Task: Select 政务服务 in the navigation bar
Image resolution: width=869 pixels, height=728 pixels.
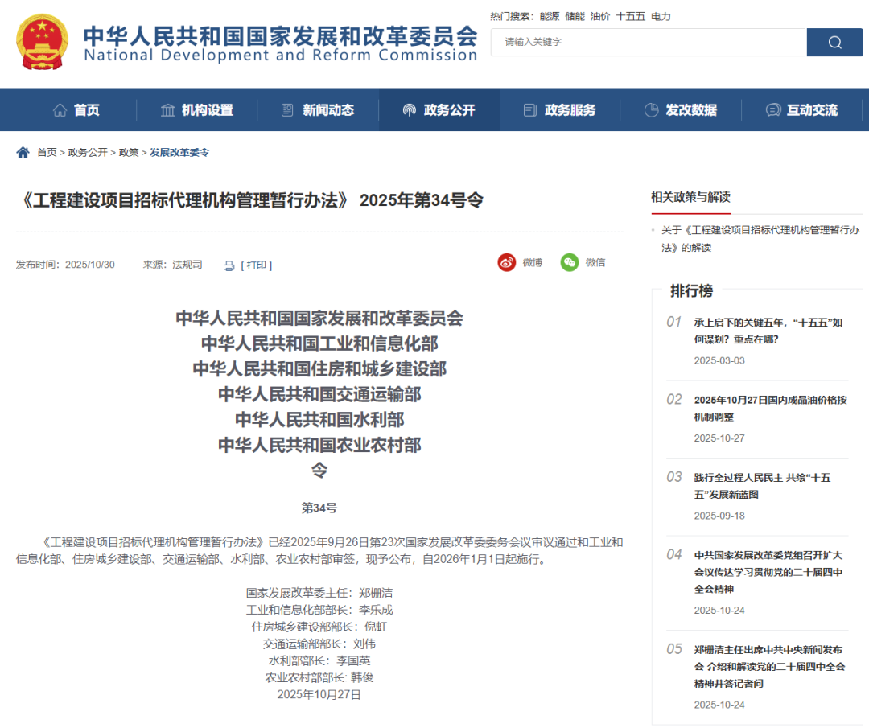Action: 569,109
